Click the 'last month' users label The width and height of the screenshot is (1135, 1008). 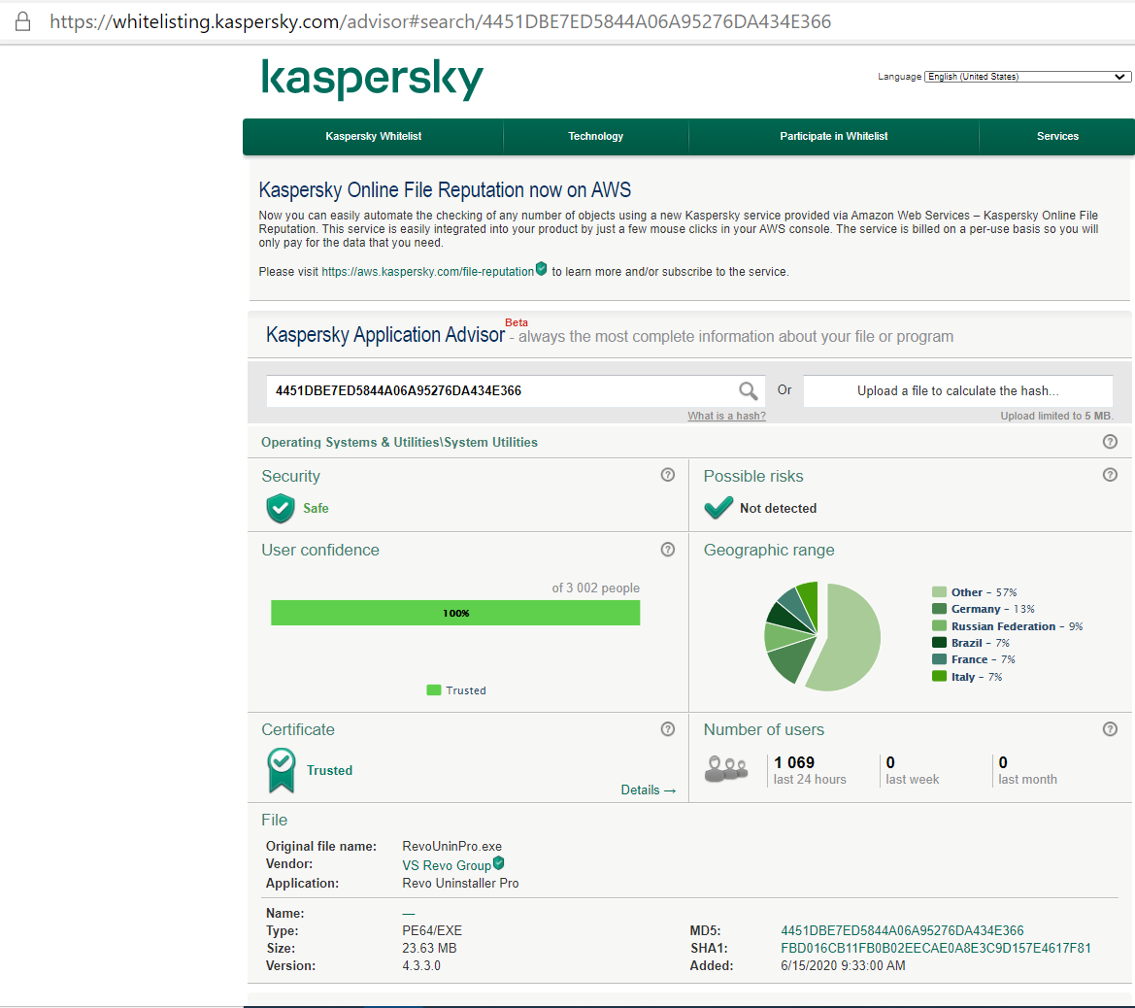(1027, 779)
